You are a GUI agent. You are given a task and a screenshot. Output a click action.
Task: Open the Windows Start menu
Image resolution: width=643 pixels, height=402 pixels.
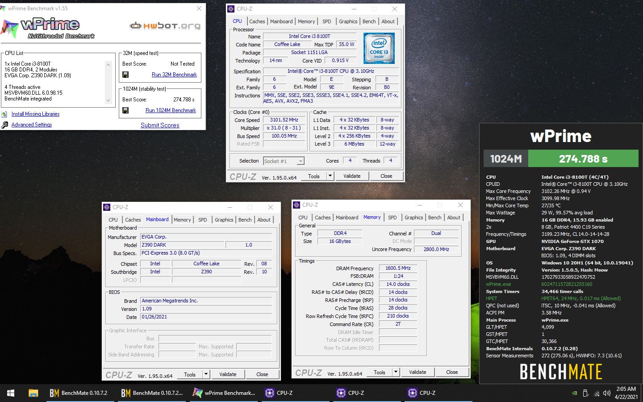(x=11, y=393)
